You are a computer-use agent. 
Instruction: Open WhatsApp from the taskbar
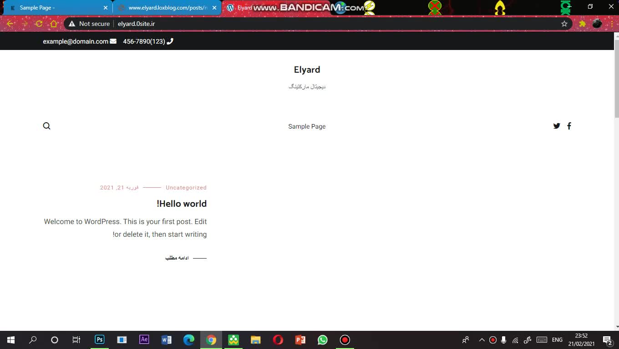(x=322, y=340)
